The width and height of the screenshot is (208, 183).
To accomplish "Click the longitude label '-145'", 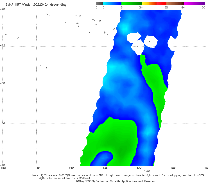I will click(x=36, y=168).
